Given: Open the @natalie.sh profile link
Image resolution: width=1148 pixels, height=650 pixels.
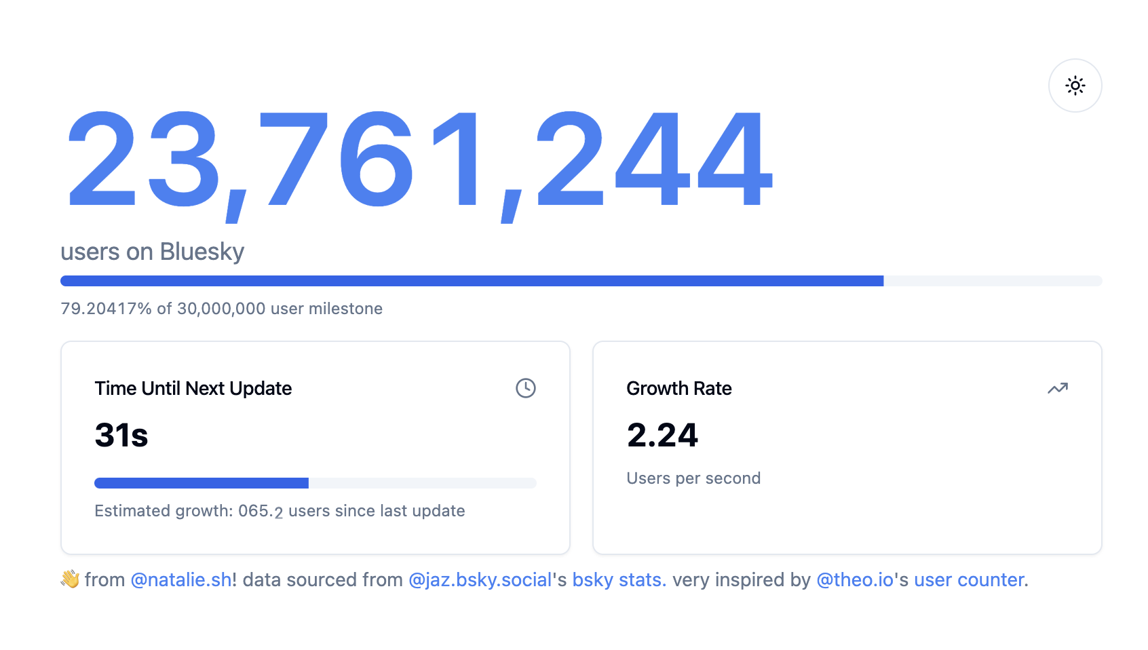Looking at the screenshot, I should (x=180, y=579).
